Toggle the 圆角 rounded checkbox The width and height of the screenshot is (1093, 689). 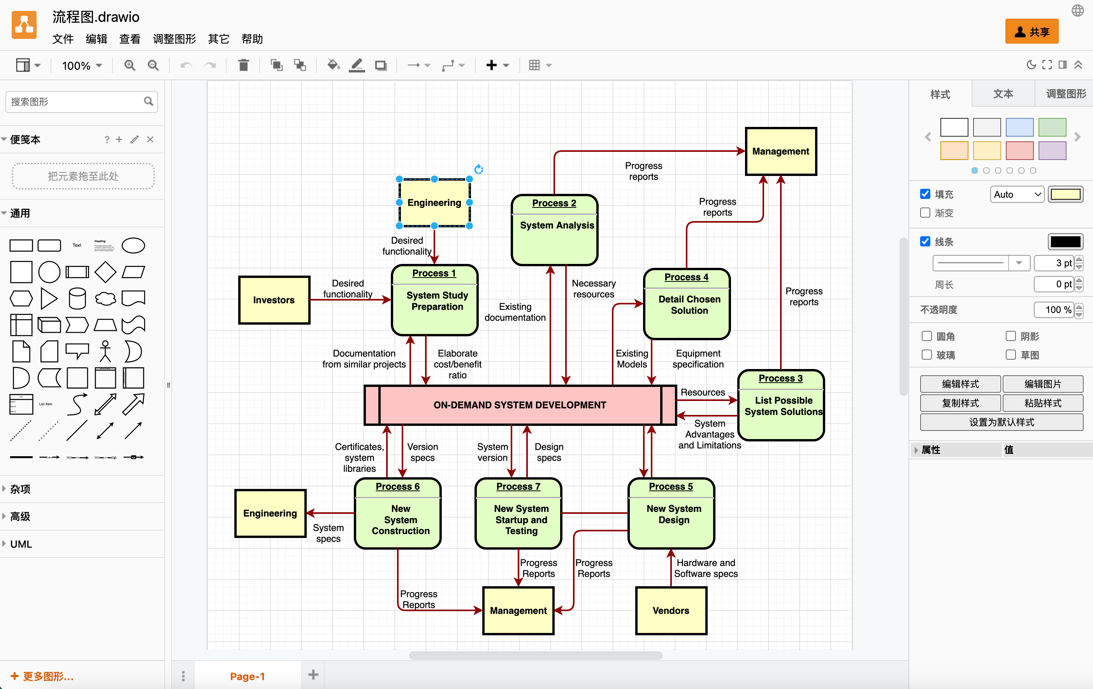tap(926, 336)
